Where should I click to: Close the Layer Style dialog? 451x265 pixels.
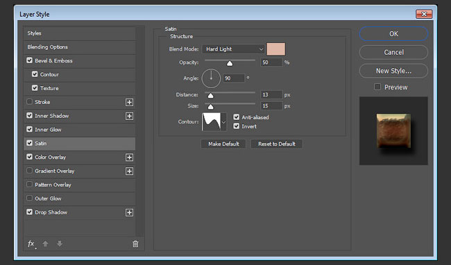pos(424,14)
